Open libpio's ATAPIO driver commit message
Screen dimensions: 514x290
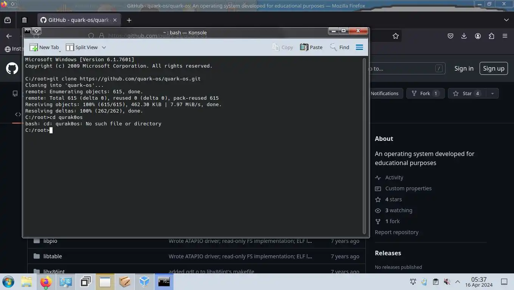click(240, 241)
